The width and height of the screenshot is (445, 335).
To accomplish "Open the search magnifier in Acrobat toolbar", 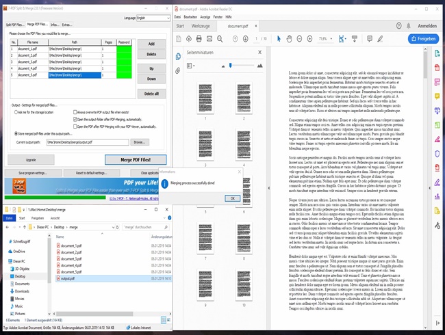I will click(220, 39).
